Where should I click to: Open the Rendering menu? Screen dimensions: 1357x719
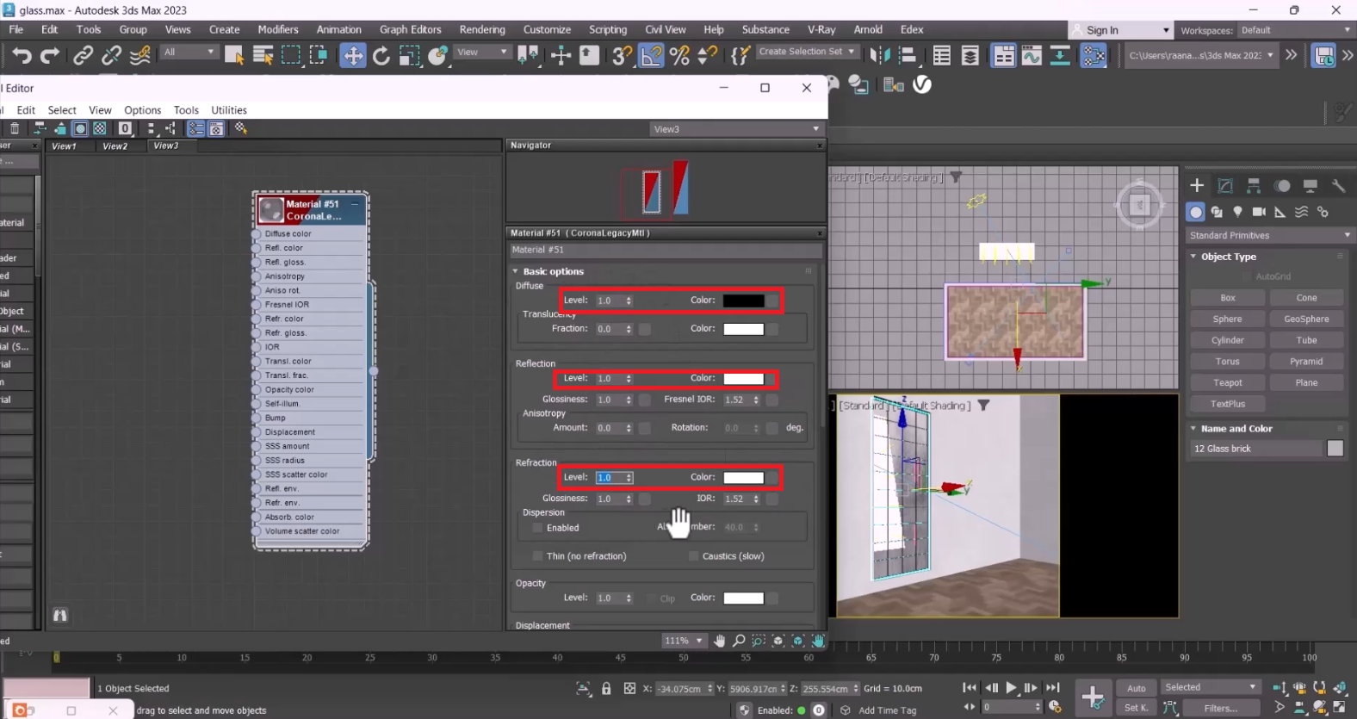(481, 29)
